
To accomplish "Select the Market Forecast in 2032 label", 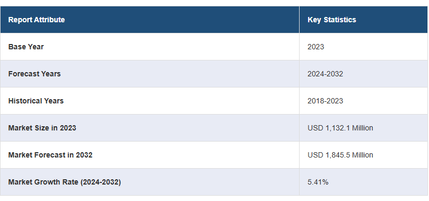I will click(50, 155).
